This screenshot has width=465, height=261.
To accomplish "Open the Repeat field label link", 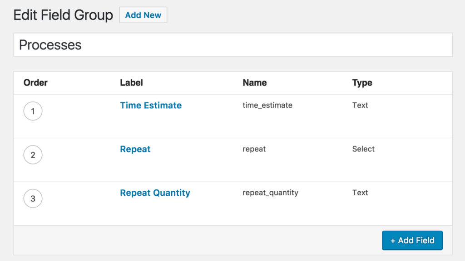I will pos(135,149).
